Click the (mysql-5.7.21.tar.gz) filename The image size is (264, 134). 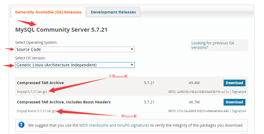32,92
